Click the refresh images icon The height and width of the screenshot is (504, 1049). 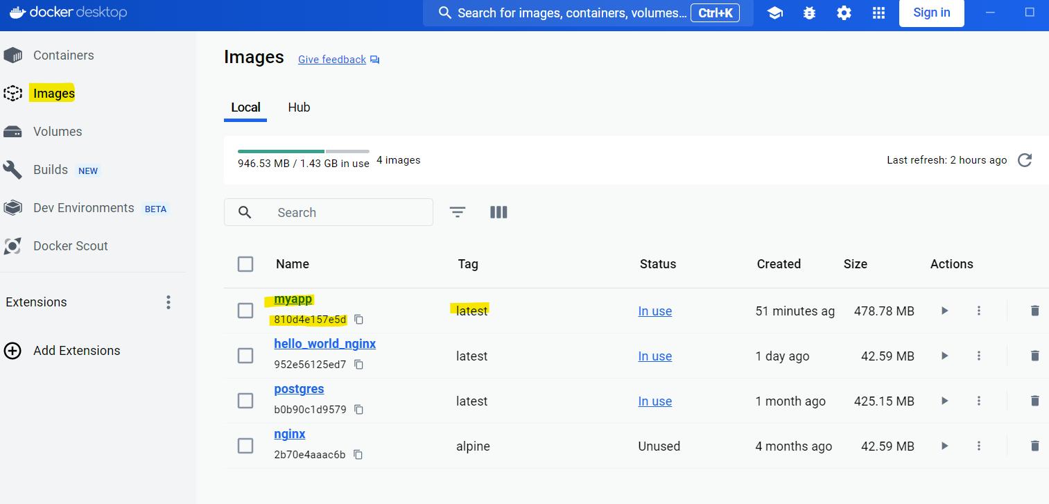tap(1024, 160)
